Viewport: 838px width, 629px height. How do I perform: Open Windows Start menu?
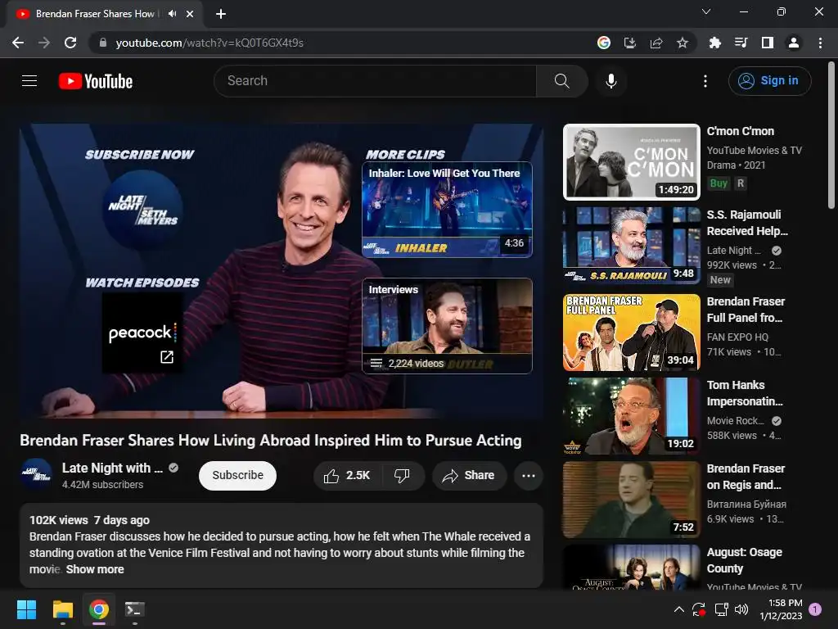coord(26,609)
